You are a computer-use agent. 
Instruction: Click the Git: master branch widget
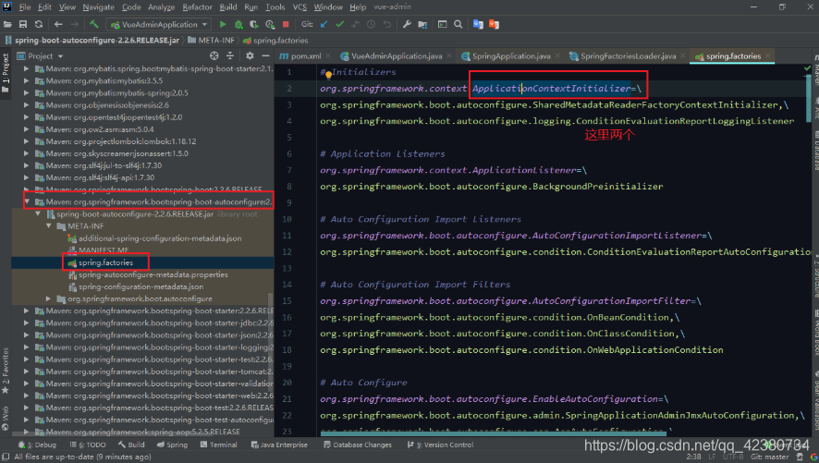769,457
